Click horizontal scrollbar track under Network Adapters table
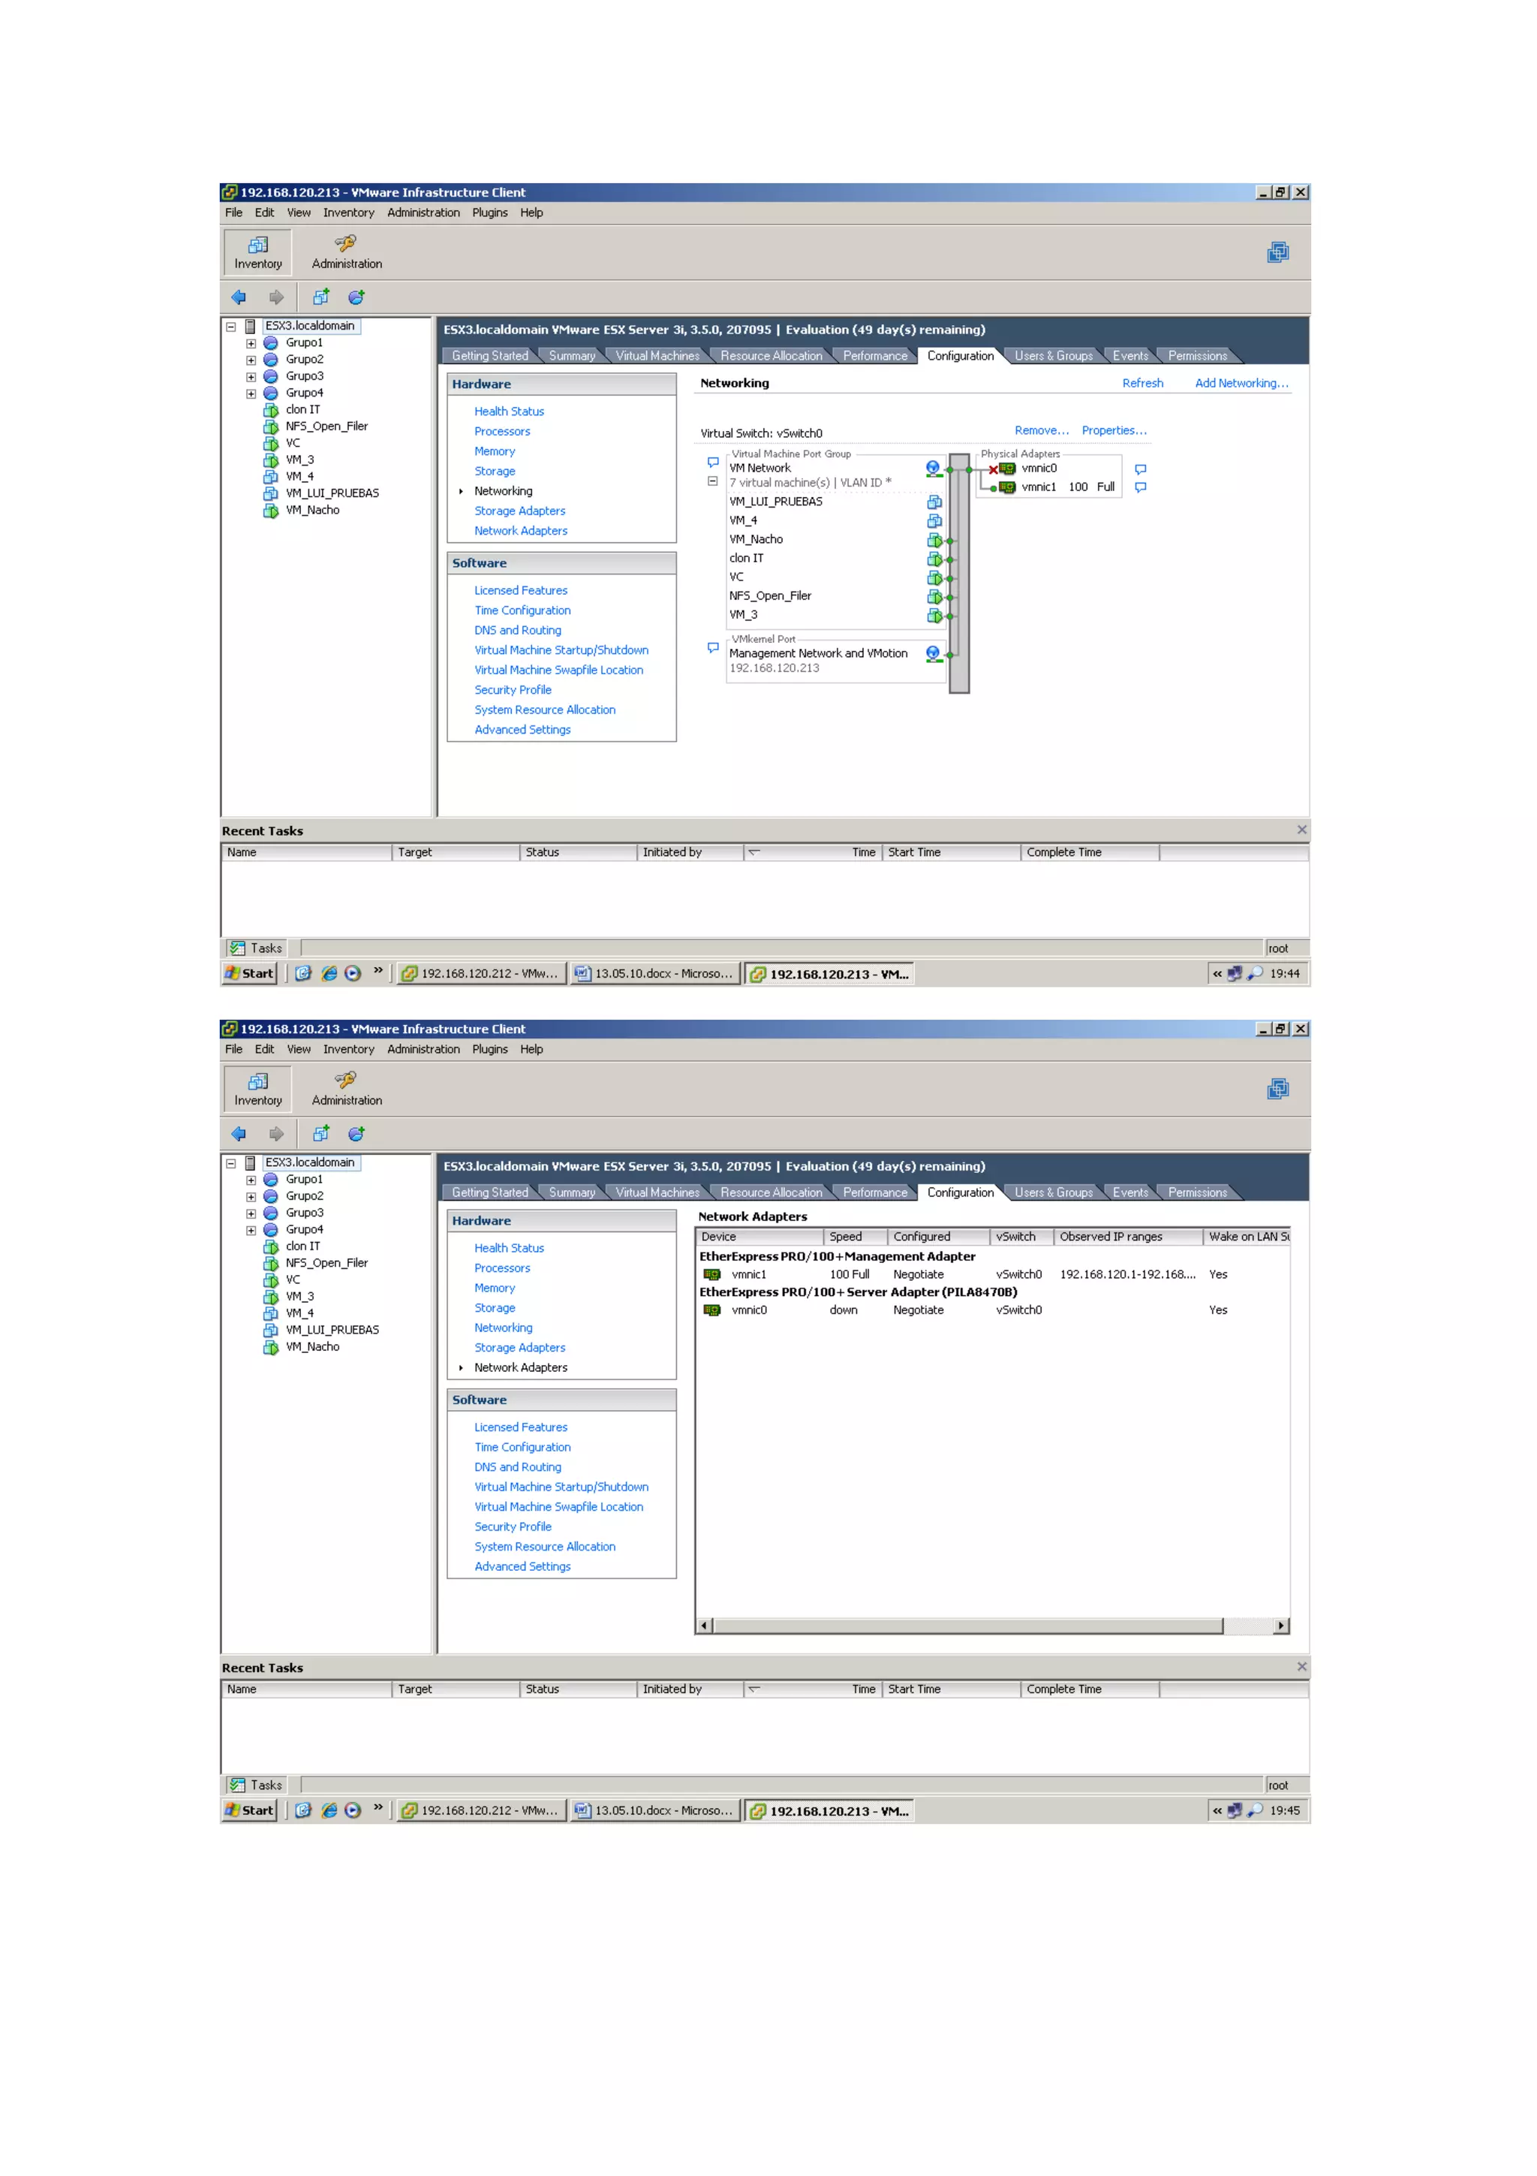The image size is (1537, 2176). click(x=1248, y=1626)
